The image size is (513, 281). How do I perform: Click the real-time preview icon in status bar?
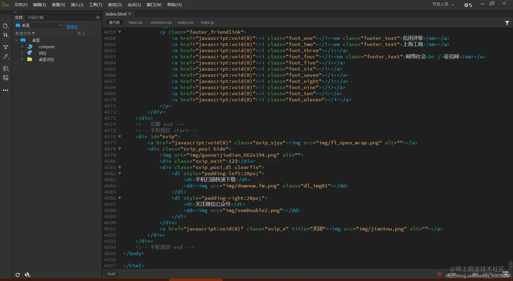click(506, 274)
